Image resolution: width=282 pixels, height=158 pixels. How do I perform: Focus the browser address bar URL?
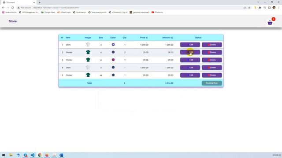(x=56, y=8)
